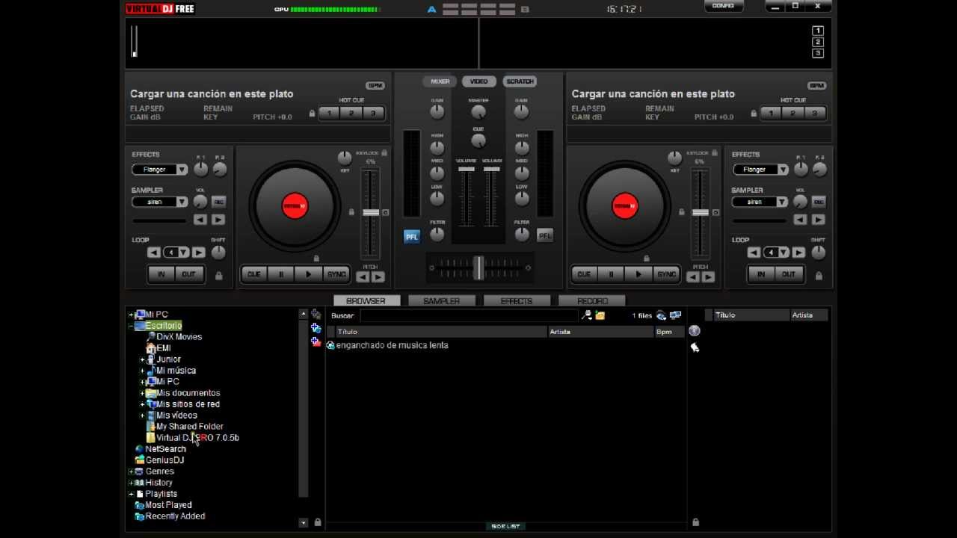Expand the Playlists tree node
This screenshot has height=538, width=957.
[131, 494]
